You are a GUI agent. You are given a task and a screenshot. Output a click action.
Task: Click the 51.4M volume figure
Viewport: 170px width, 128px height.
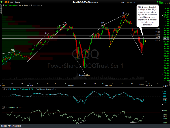(127, 3)
